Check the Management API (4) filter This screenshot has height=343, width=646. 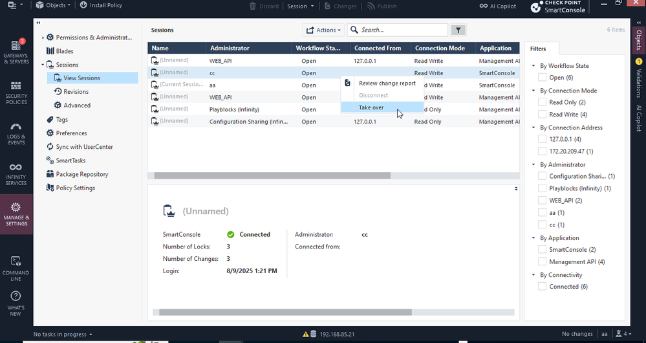click(x=542, y=262)
